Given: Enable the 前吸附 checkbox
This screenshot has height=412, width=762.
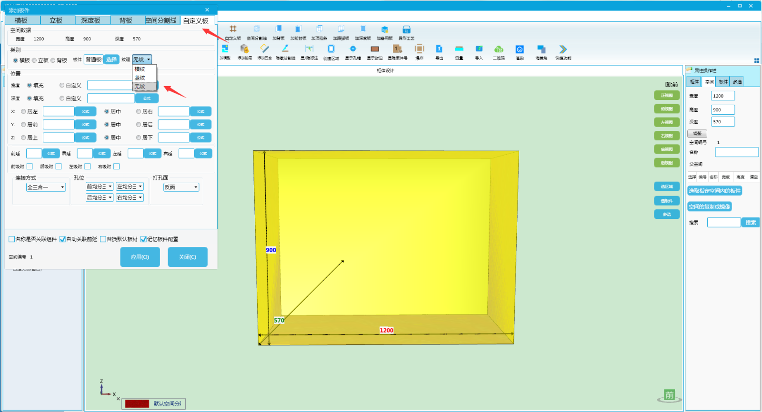Looking at the screenshot, I should [30, 167].
